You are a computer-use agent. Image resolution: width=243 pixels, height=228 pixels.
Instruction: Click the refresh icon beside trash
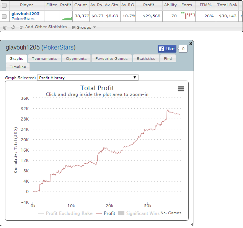pyautogui.click(x=13, y=28)
